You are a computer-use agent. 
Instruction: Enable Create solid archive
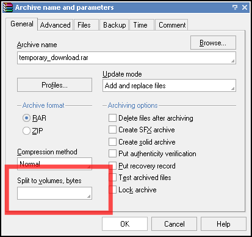[x=112, y=141]
